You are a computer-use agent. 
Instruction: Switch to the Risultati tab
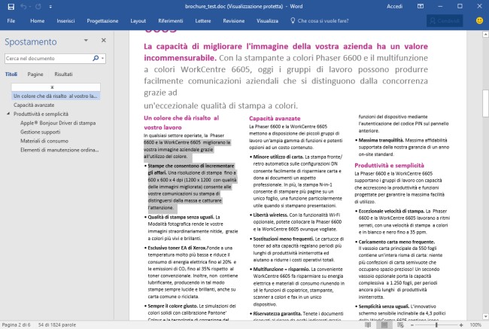(63, 75)
